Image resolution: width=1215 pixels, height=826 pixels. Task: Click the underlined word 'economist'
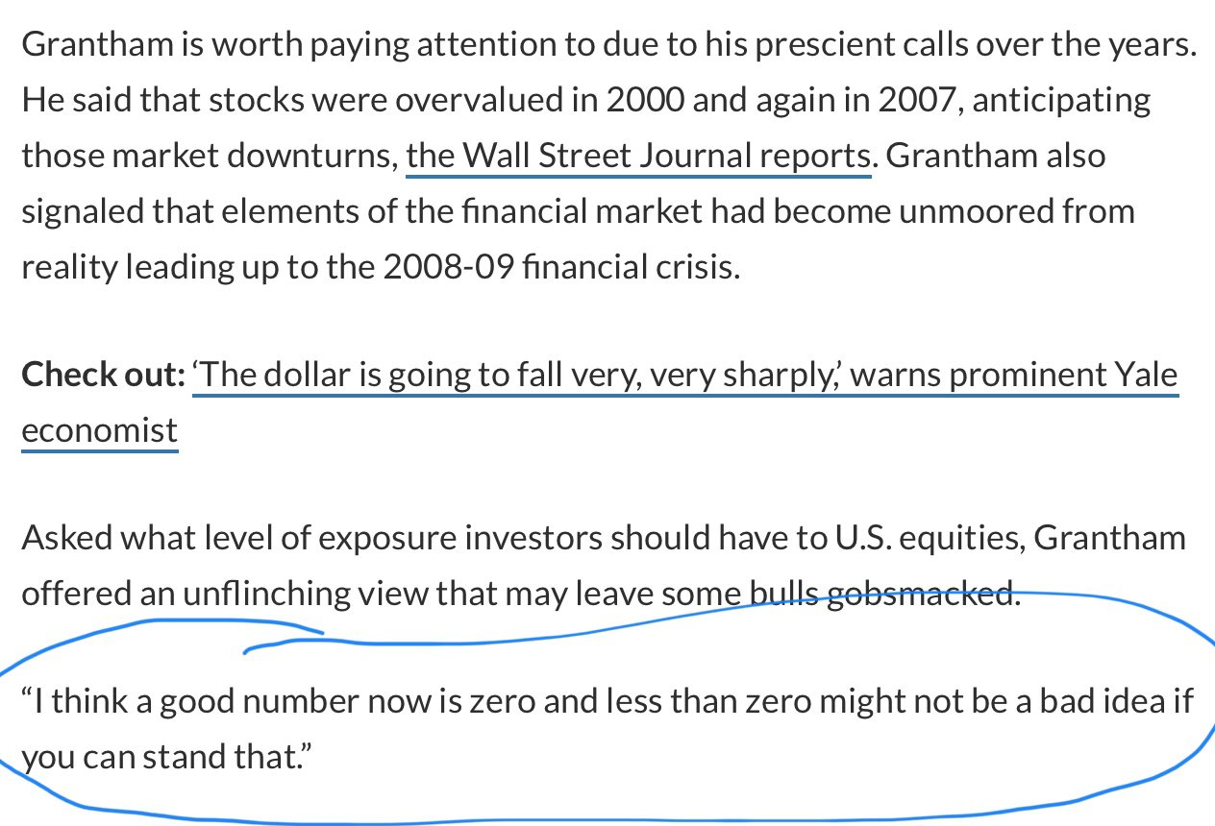point(100,430)
